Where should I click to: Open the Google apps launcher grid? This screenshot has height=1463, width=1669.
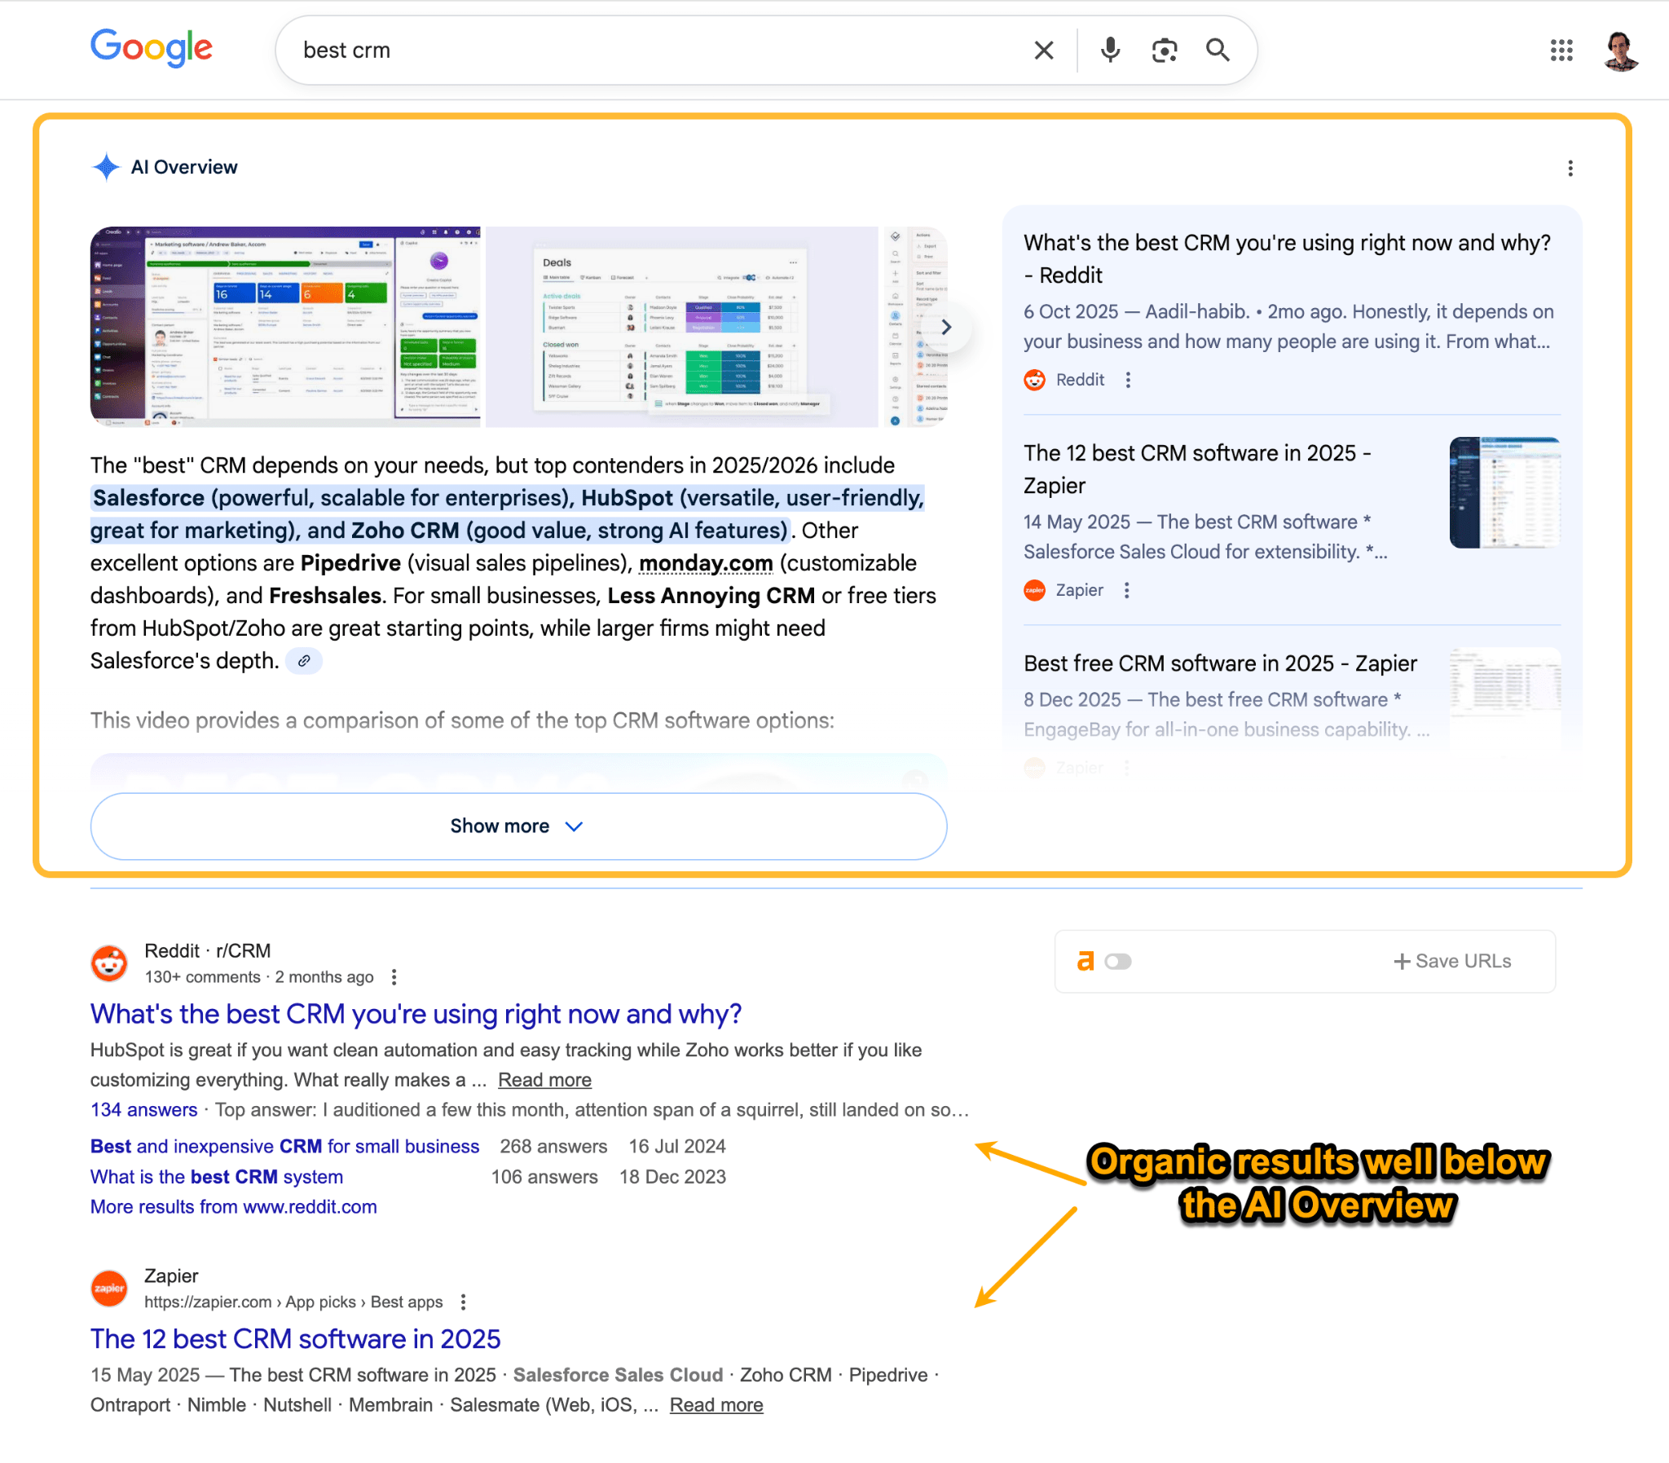[x=1561, y=51]
